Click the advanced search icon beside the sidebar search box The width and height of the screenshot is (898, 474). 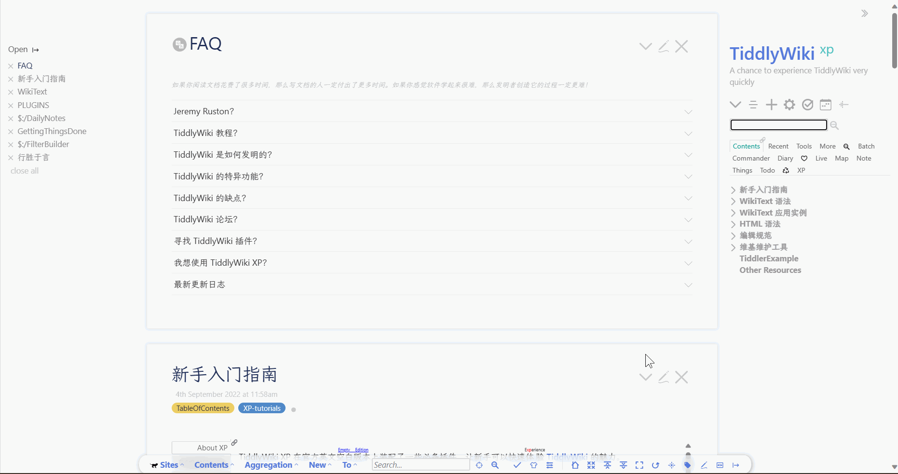pyautogui.click(x=834, y=125)
